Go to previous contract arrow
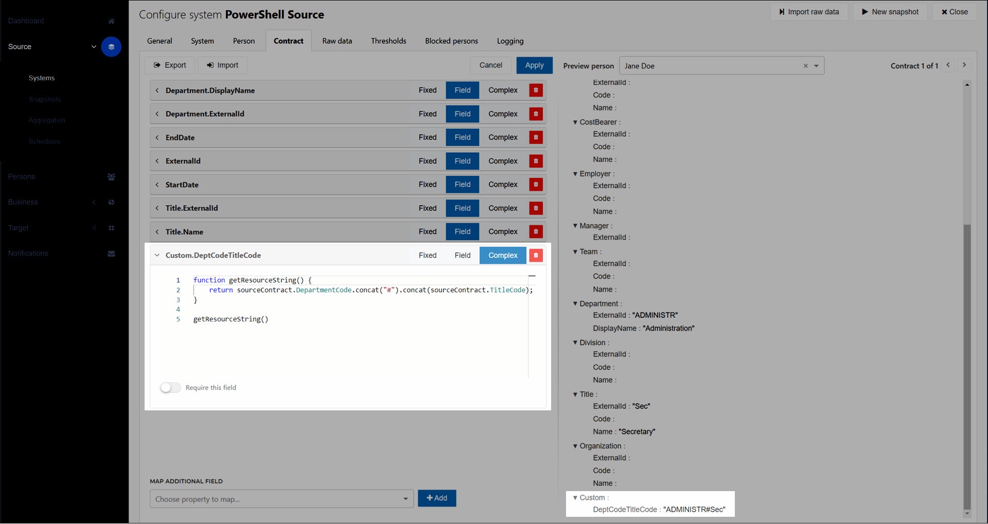 pos(948,65)
